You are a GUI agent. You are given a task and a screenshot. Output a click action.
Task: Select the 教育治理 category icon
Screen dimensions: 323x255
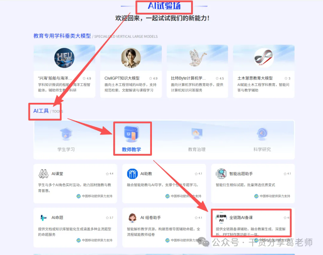[196, 134]
